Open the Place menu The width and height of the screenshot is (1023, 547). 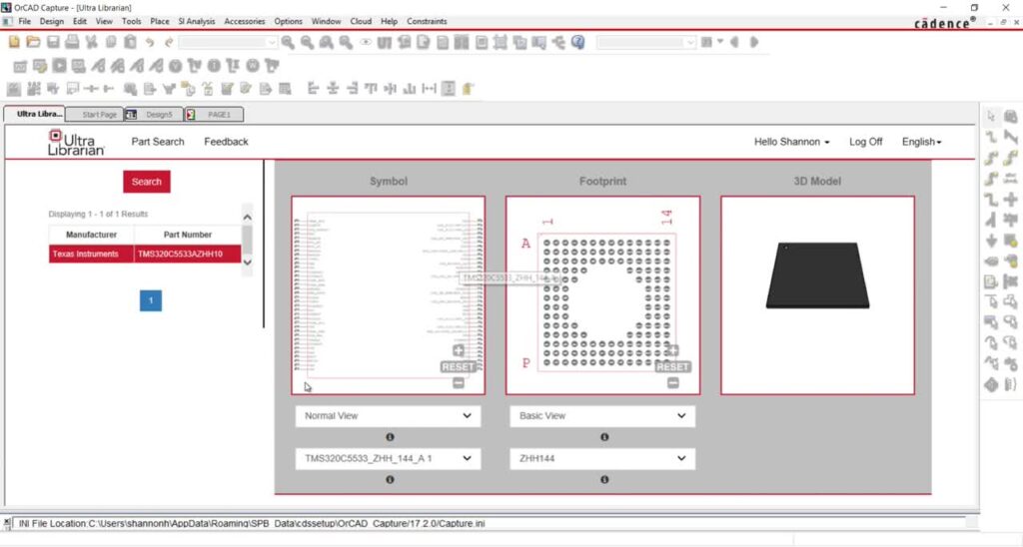click(x=159, y=22)
